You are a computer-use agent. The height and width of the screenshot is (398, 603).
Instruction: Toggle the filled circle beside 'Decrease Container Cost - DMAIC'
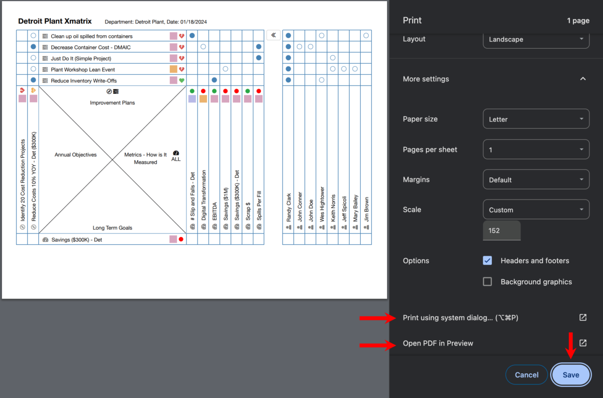(33, 47)
